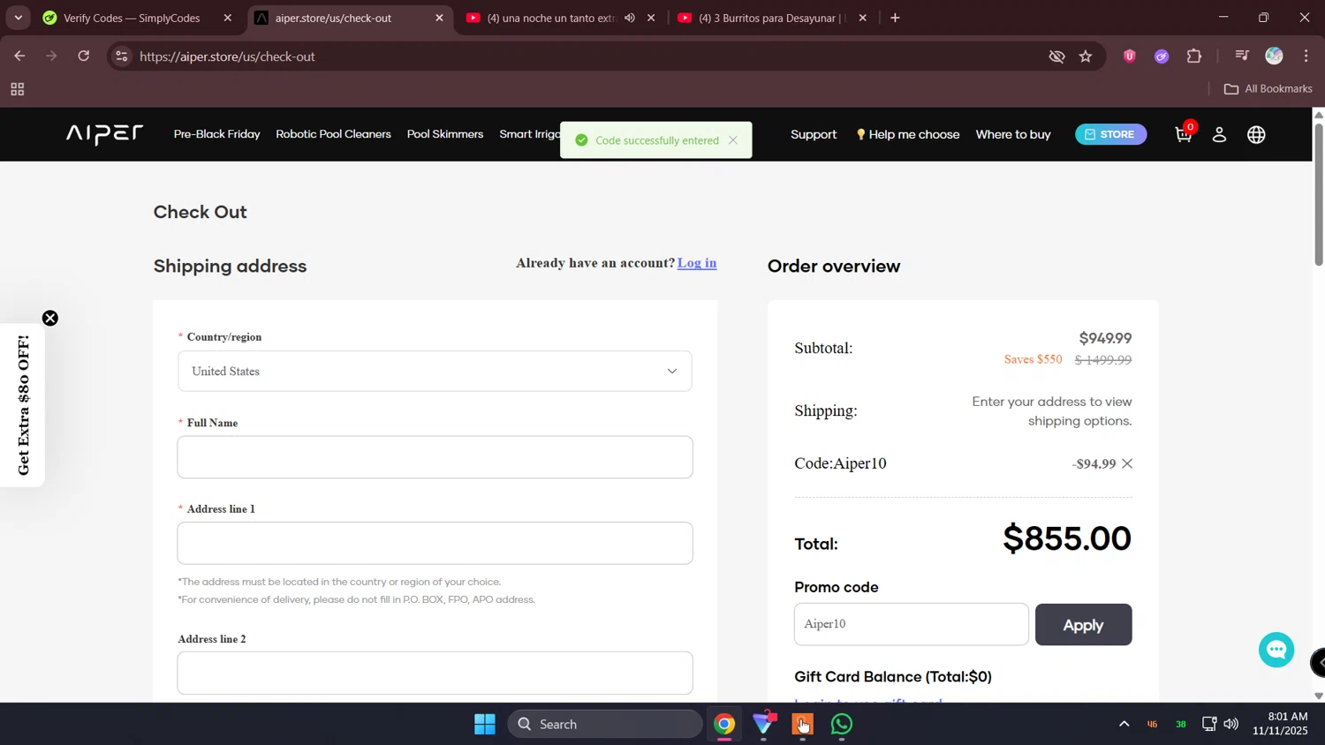
Task: Expand the Country/region dropdown
Action: point(435,372)
